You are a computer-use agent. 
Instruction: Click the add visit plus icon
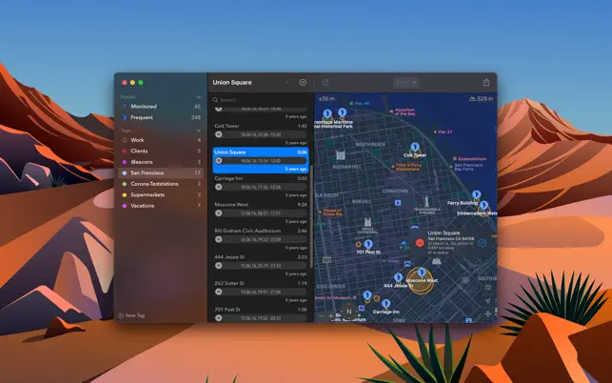tap(287, 83)
